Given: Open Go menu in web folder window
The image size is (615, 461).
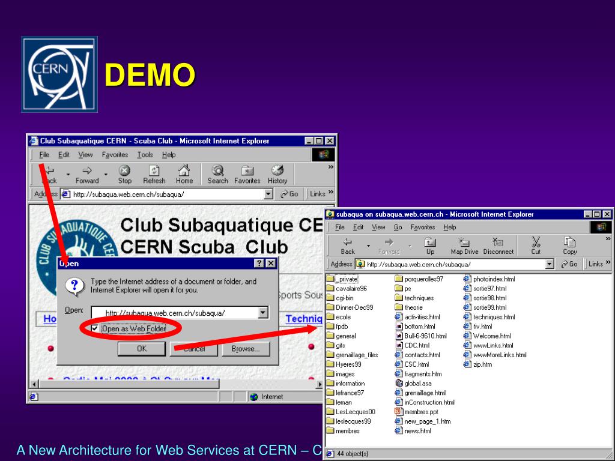Looking at the screenshot, I should click(x=398, y=227).
